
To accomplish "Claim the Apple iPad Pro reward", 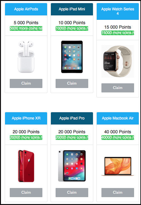I will (72, 192).
